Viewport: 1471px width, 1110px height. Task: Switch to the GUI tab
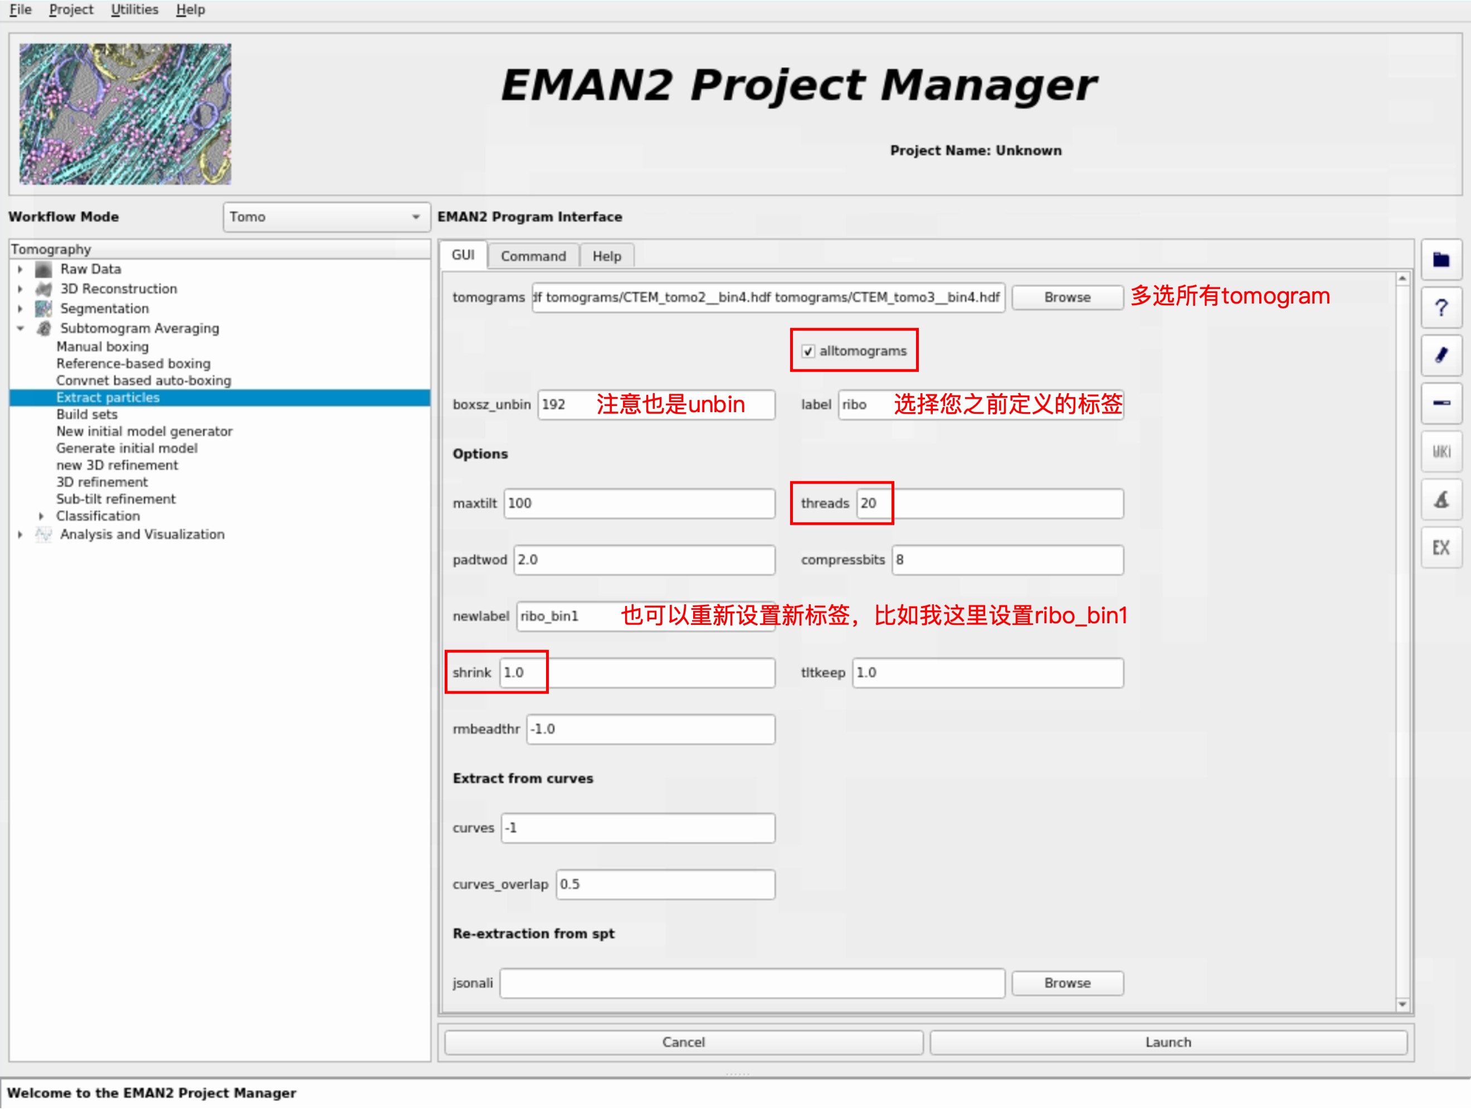pos(463,255)
